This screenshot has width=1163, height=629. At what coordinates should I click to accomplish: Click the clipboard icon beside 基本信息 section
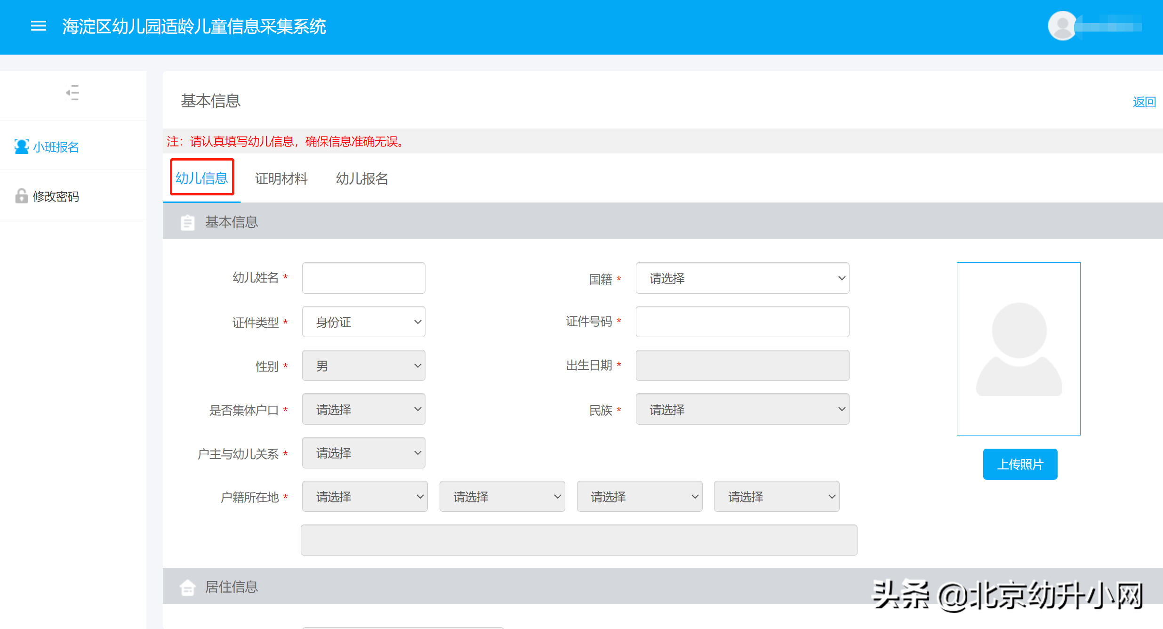[187, 222]
